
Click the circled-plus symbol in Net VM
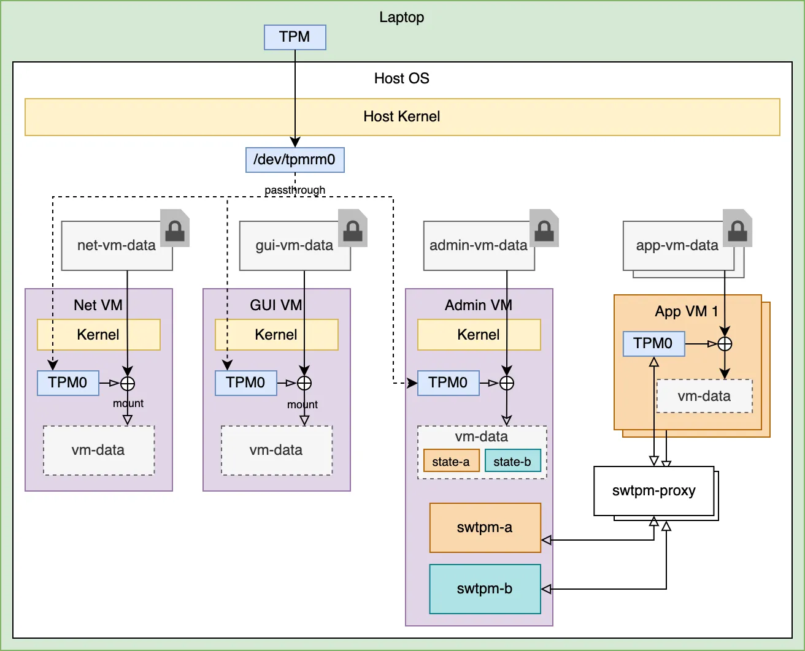pyautogui.click(x=128, y=384)
